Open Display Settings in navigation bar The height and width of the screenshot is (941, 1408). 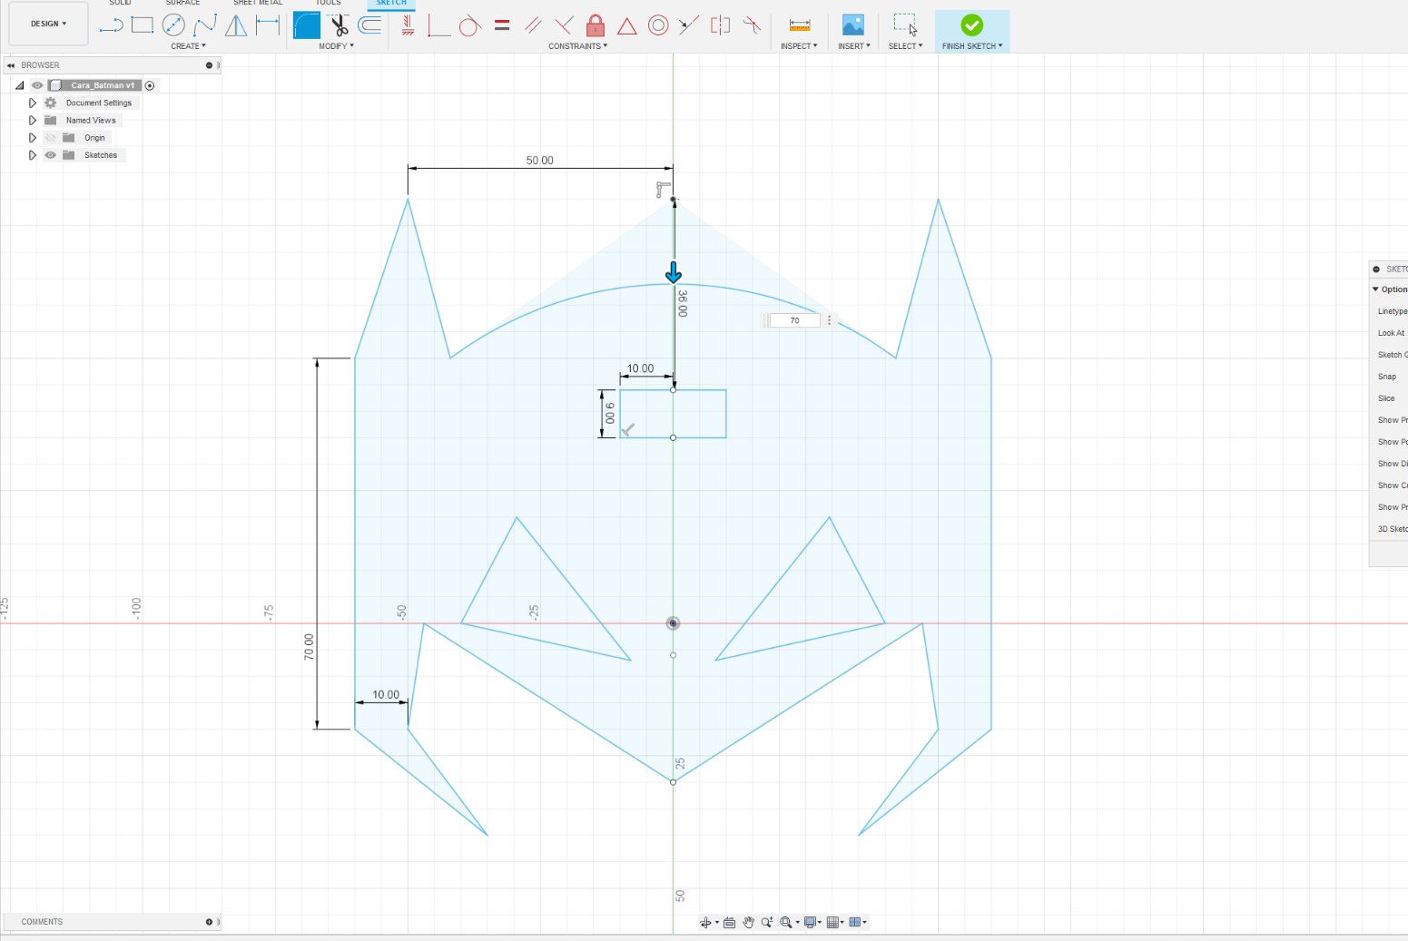(814, 922)
